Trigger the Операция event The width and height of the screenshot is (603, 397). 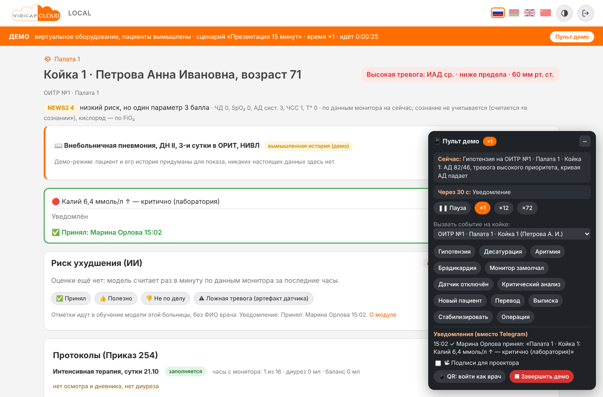516,317
